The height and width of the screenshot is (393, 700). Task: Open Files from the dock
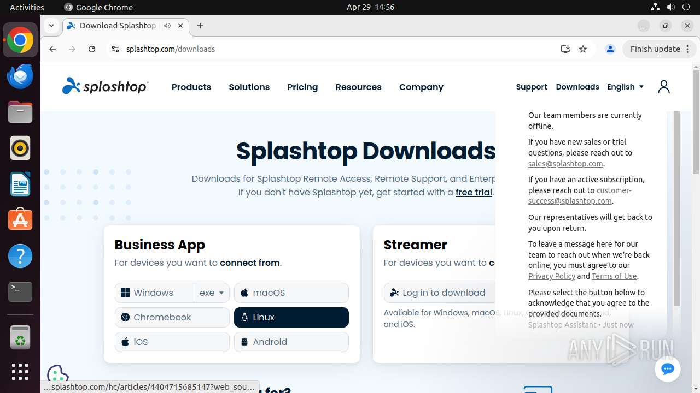pyautogui.click(x=20, y=112)
